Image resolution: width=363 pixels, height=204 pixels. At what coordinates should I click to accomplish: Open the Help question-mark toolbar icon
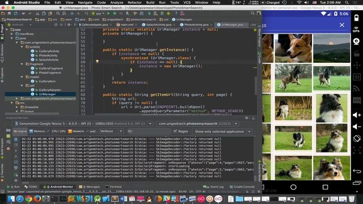point(176,14)
